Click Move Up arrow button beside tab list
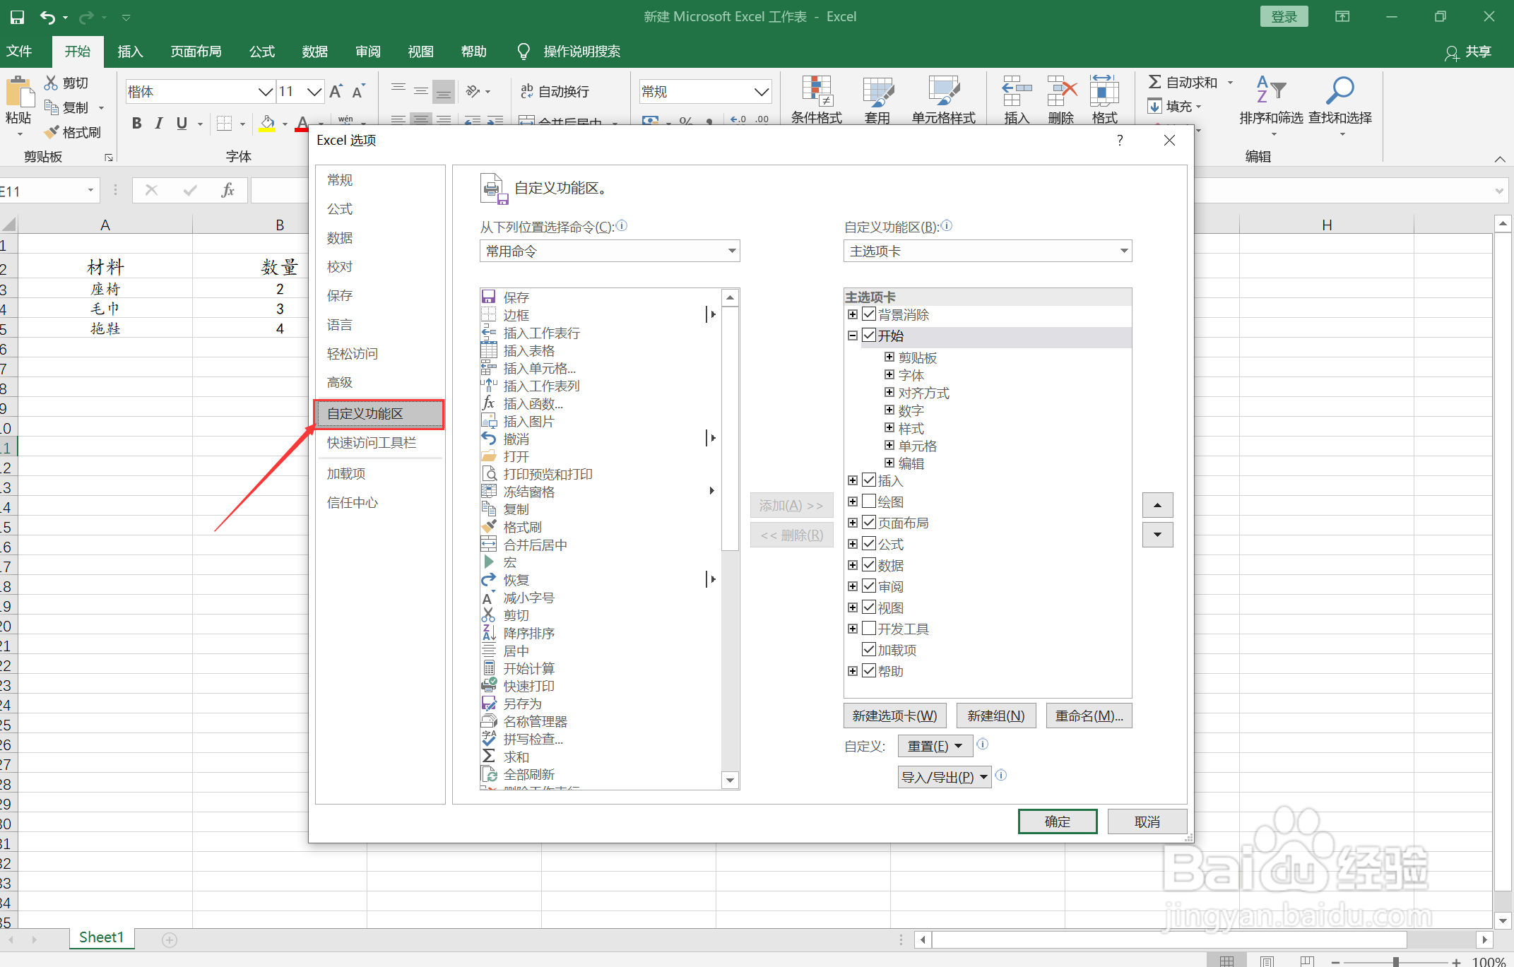The image size is (1514, 967). pyautogui.click(x=1157, y=505)
